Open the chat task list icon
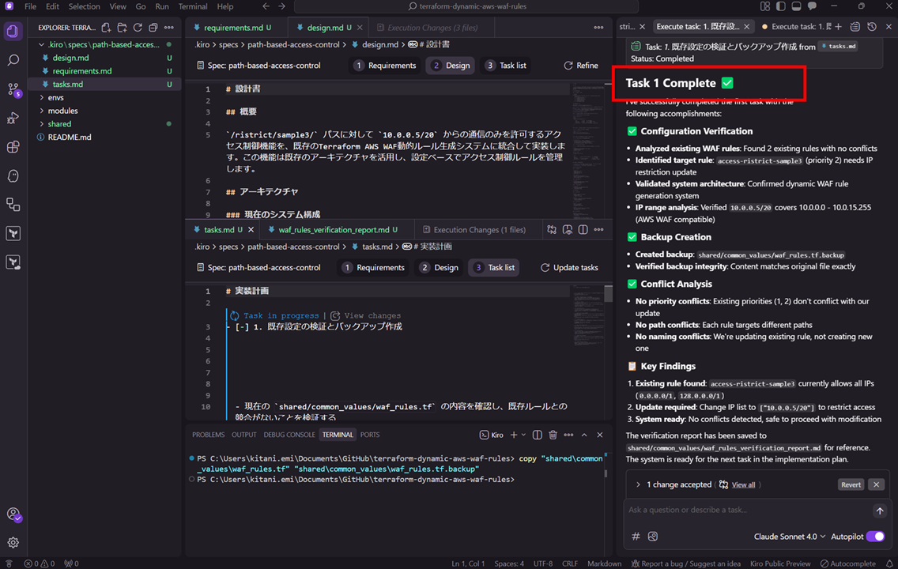Image resolution: width=898 pixels, height=569 pixels. click(x=855, y=27)
